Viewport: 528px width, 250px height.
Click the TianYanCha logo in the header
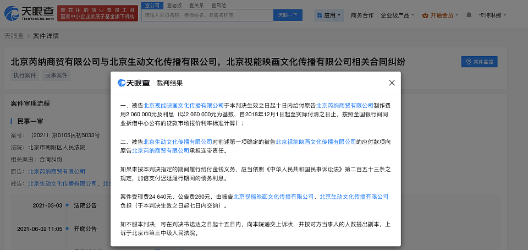[x=29, y=13]
